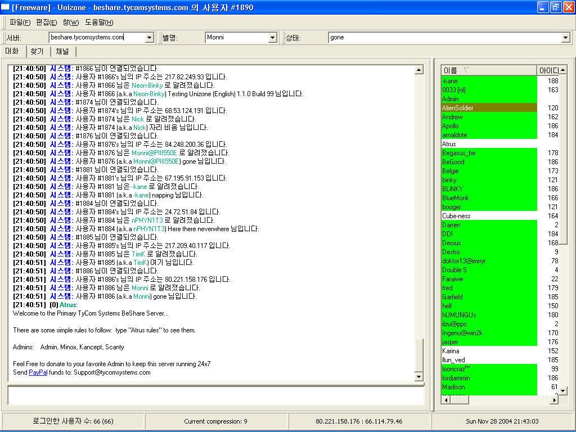The height and width of the screenshot is (432, 576).
Task: Click user list scroll up arrow
Action: [562, 70]
